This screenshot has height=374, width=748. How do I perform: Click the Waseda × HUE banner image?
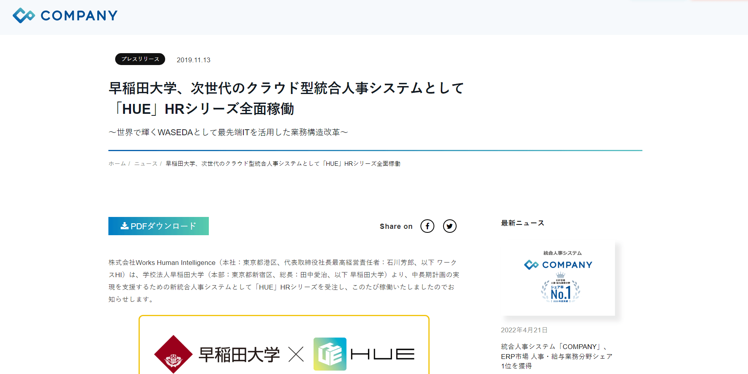click(284, 345)
